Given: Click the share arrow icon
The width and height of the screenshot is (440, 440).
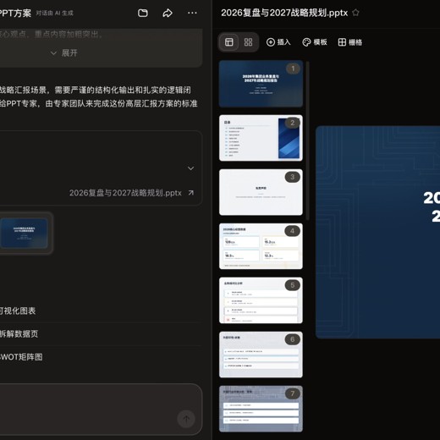Looking at the screenshot, I should (x=168, y=13).
